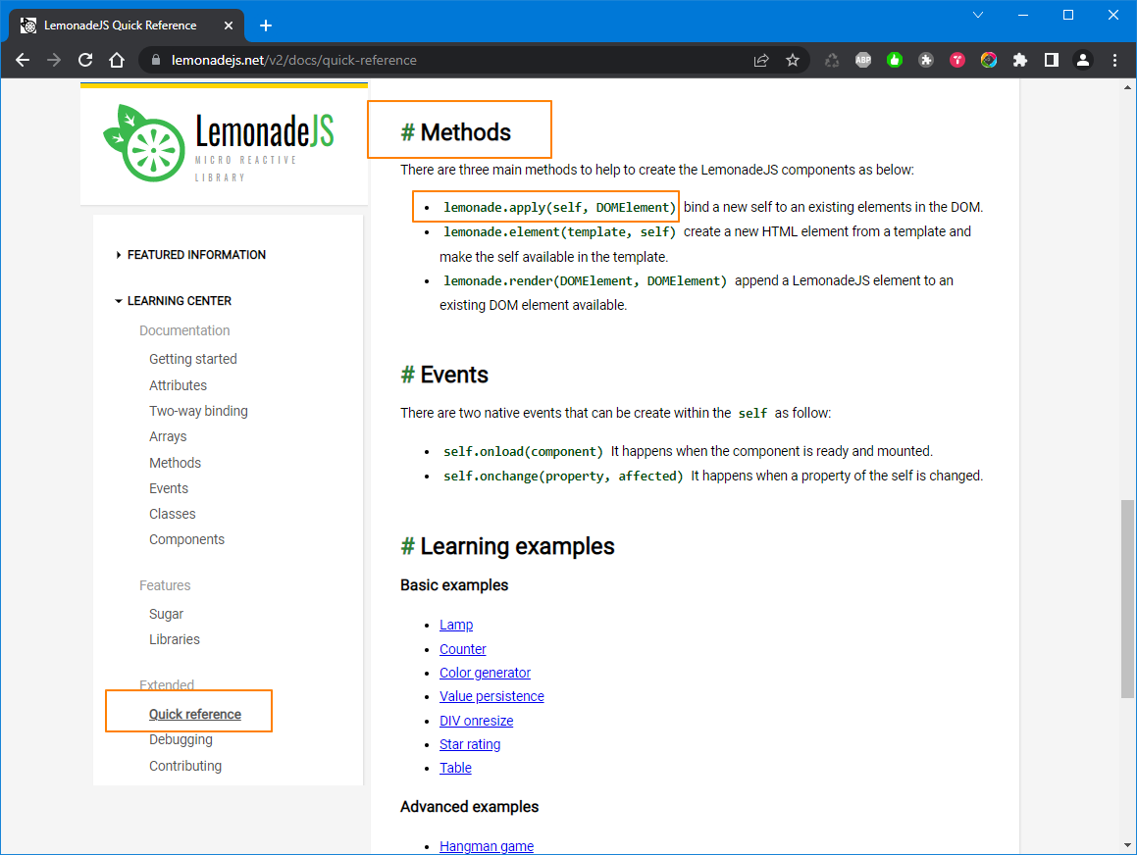The height and width of the screenshot is (855, 1137).
Task: Open the Lamp example
Action: [x=456, y=625]
